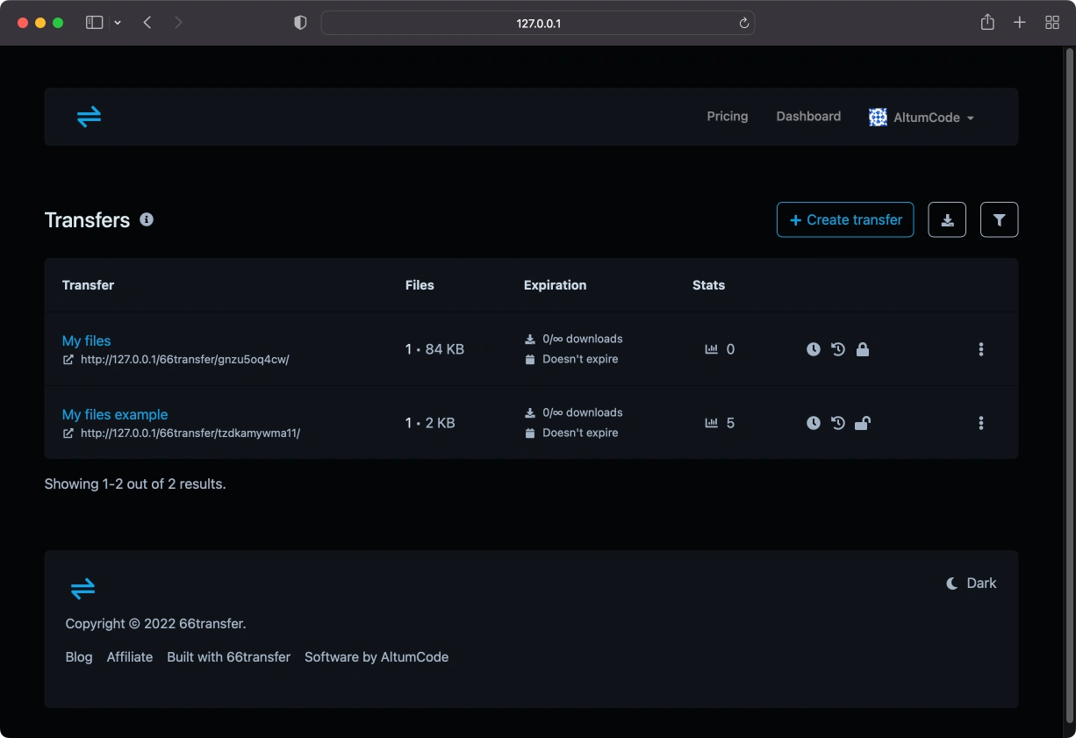Click the AltumCode avatar image
The image size is (1076, 738).
pyautogui.click(x=878, y=117)
